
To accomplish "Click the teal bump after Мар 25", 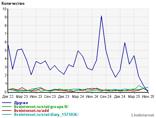I will pyautogui.click(x=139, y=85).
